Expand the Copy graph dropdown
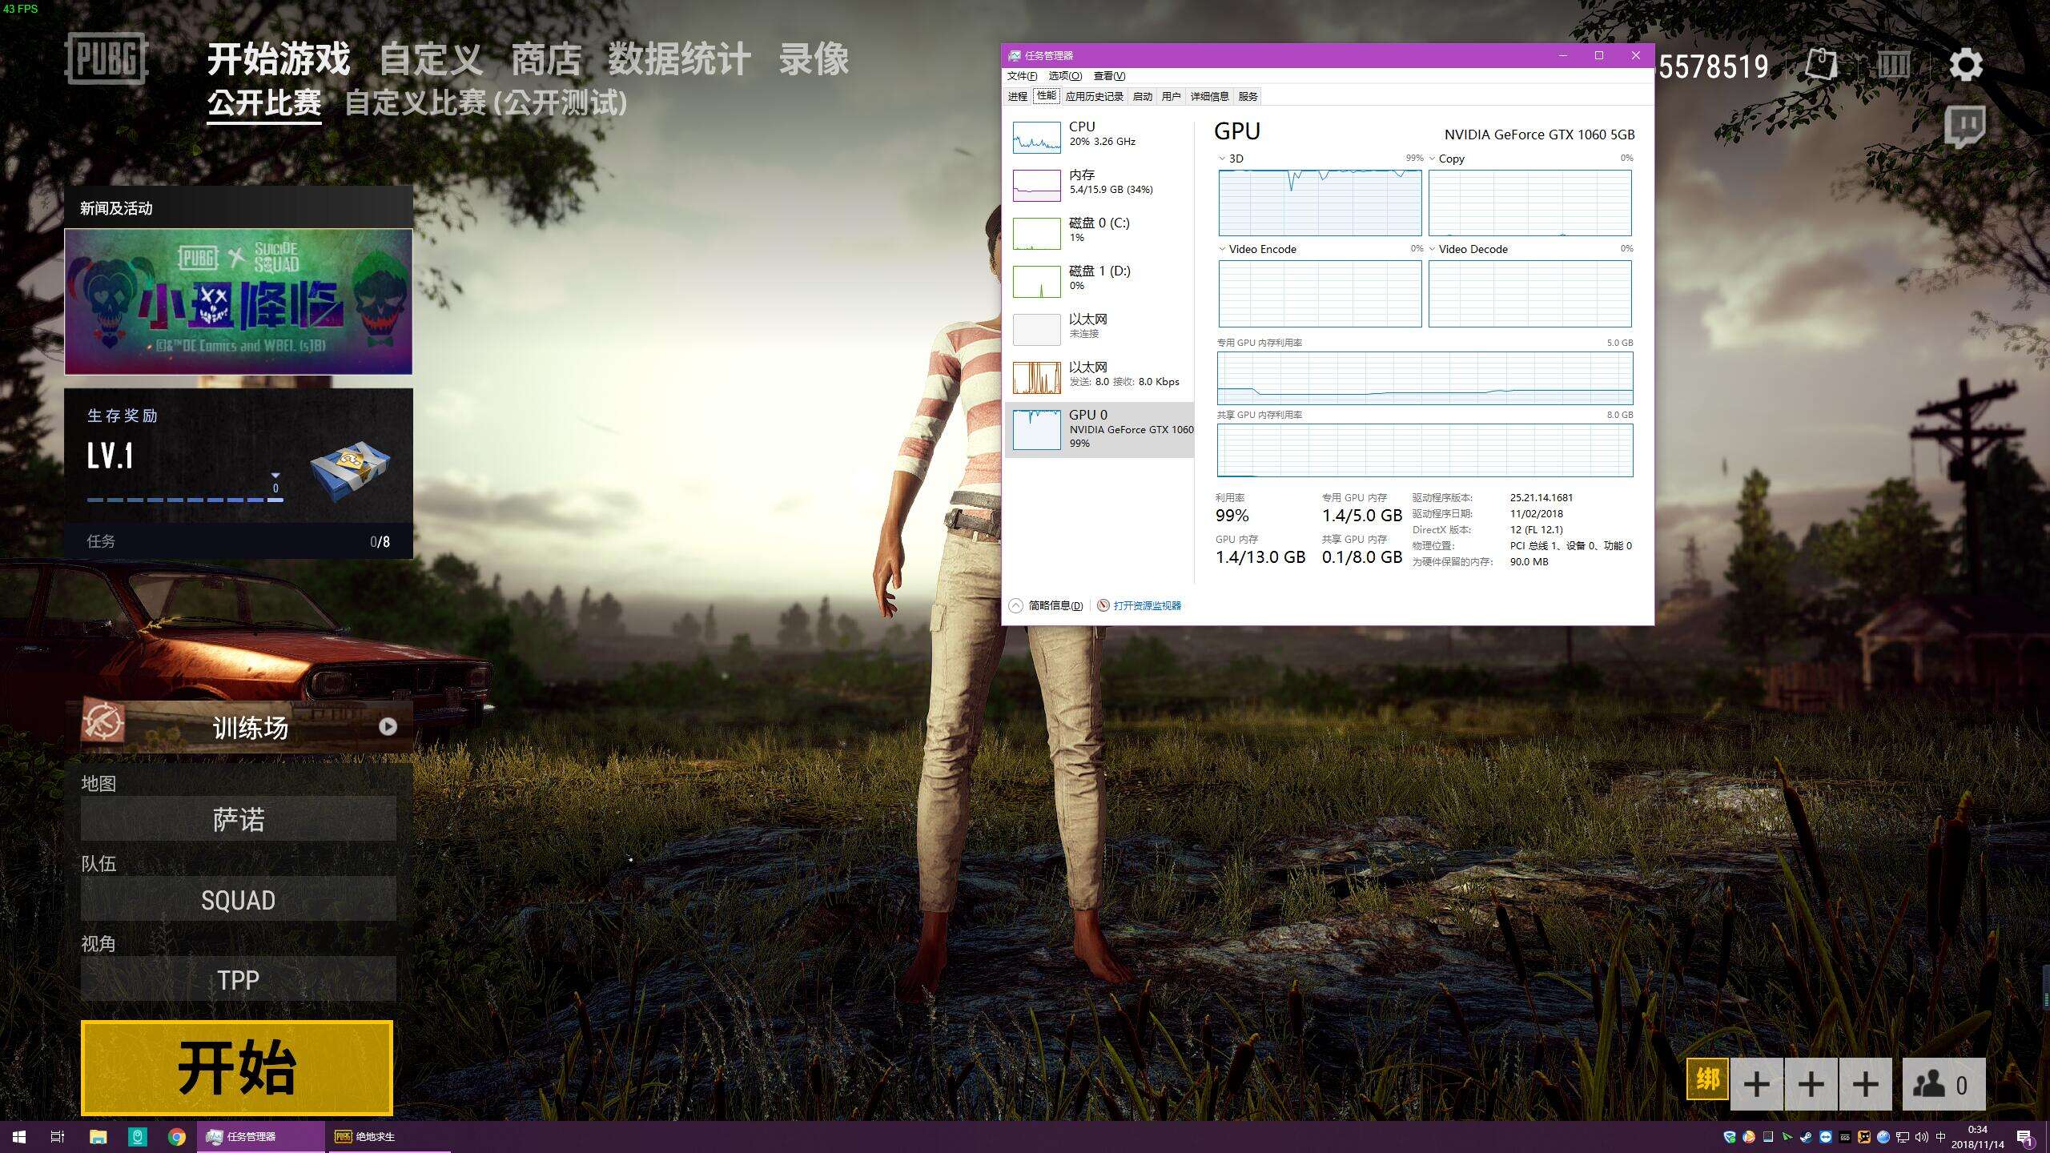Viewport: 2050px width, 1153px height. point(1432,159)
